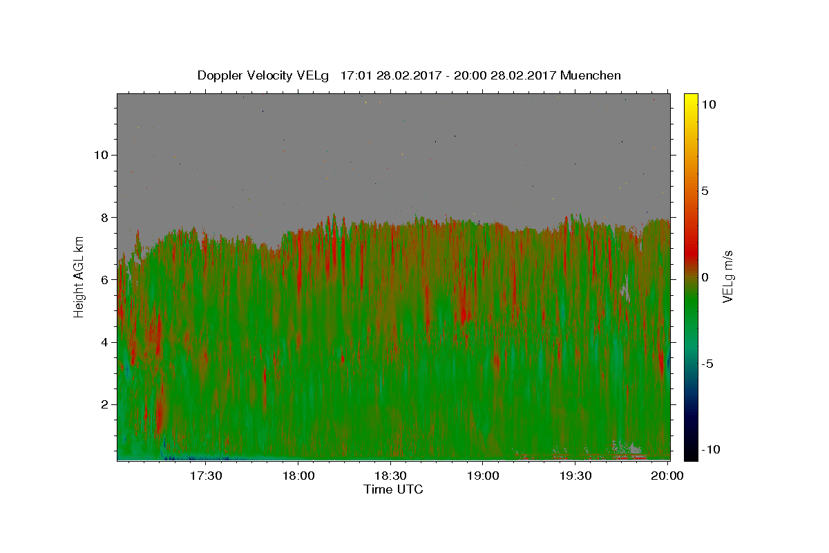Click the Time UTC axis title
Screen dimensions: 829x553
coord(393,489)
